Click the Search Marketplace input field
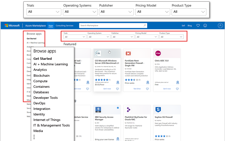225x141 pixels. tap(113, 26)
